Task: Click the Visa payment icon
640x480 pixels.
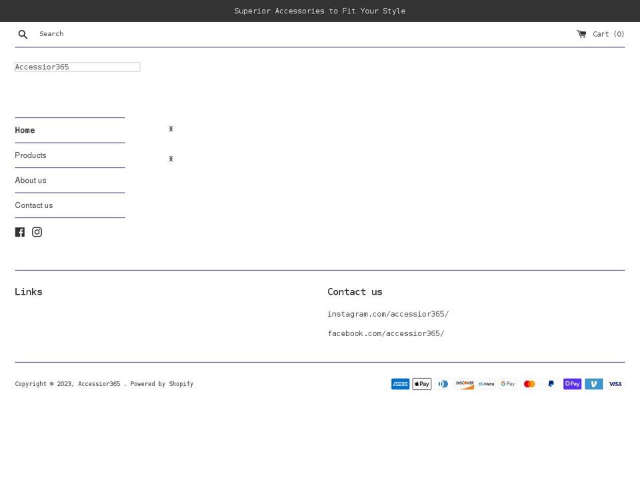Action: [x=615, y=383]
